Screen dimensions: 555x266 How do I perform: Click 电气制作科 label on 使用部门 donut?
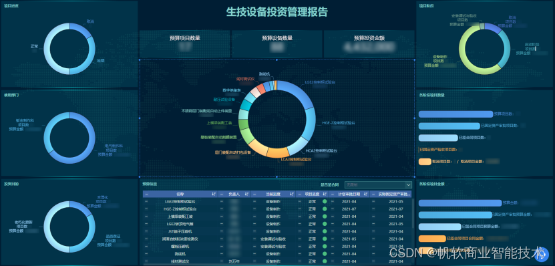click(114, 146)
